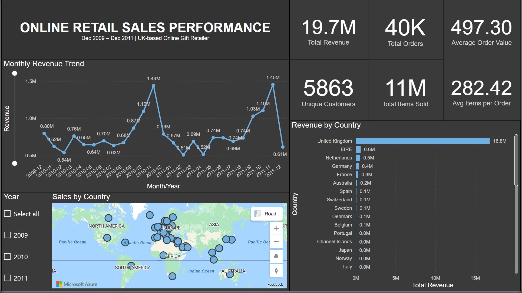Click the map compass rotation icon
522x293 pixels.
click(x=276, y=271)
